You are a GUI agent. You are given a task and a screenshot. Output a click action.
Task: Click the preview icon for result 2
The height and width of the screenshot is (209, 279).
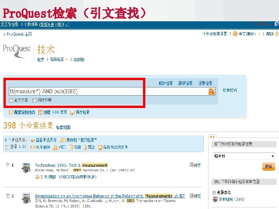(x=192, y=196)
